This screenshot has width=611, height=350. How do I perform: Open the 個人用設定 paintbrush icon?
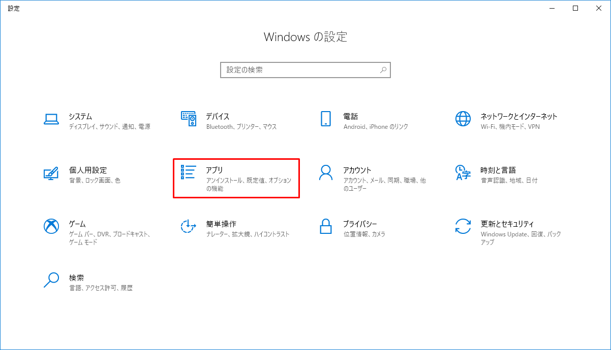point(51,173)
